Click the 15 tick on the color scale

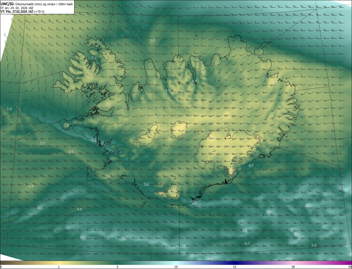pyautogui.click(x=235, y=267)
